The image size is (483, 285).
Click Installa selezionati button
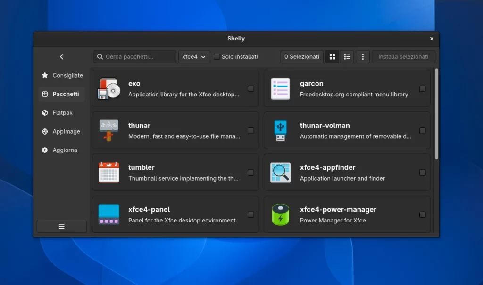coord(403,57)
